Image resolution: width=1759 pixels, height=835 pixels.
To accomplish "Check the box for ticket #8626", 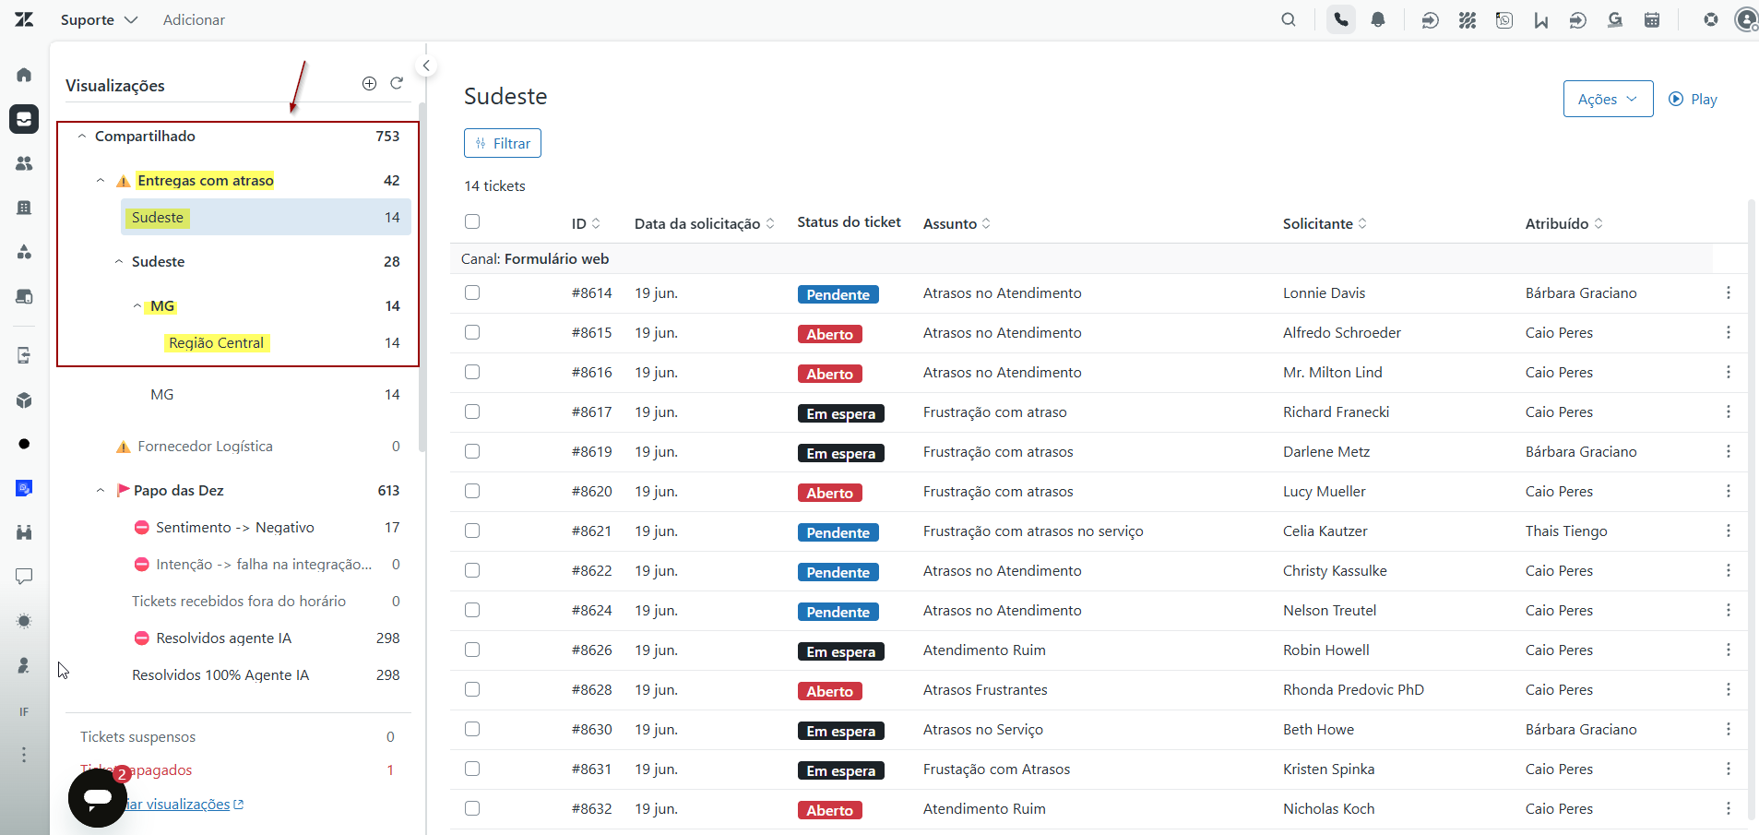I will [472, 650].
